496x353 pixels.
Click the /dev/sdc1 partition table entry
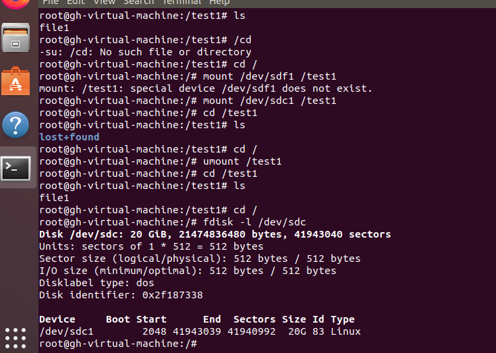click(x=200, y=331)
